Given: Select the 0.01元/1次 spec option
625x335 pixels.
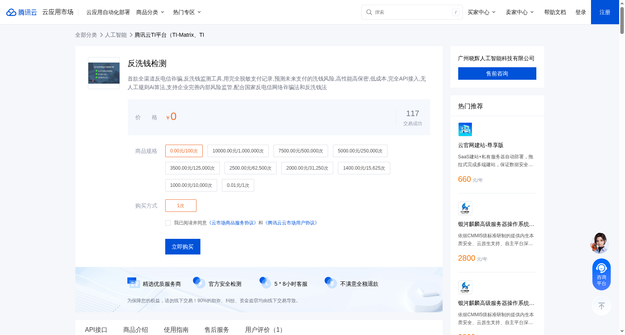Looking at the screenshot, I should (238, 185).
